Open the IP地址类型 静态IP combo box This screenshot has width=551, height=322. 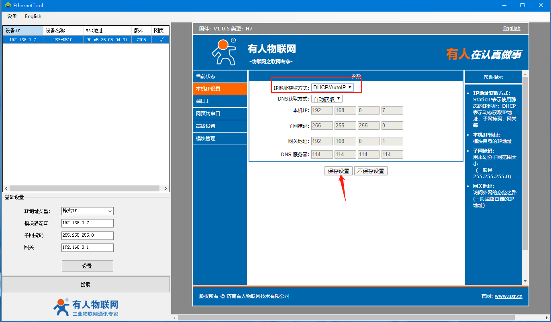click(88, 211)
